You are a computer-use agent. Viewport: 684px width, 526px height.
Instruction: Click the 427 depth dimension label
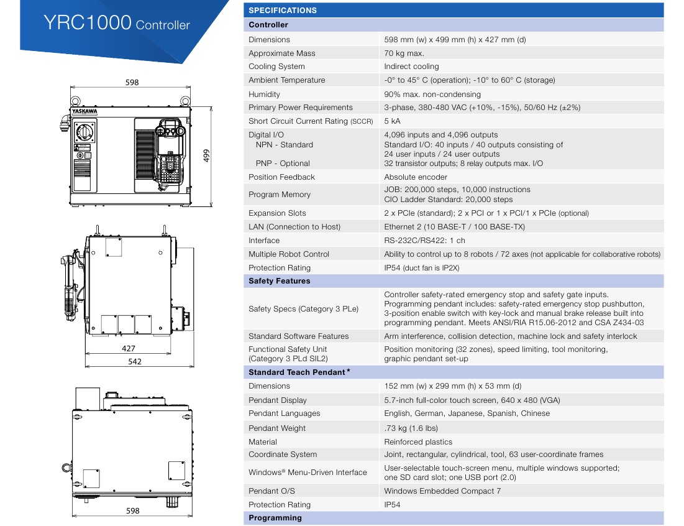(128, 348)
